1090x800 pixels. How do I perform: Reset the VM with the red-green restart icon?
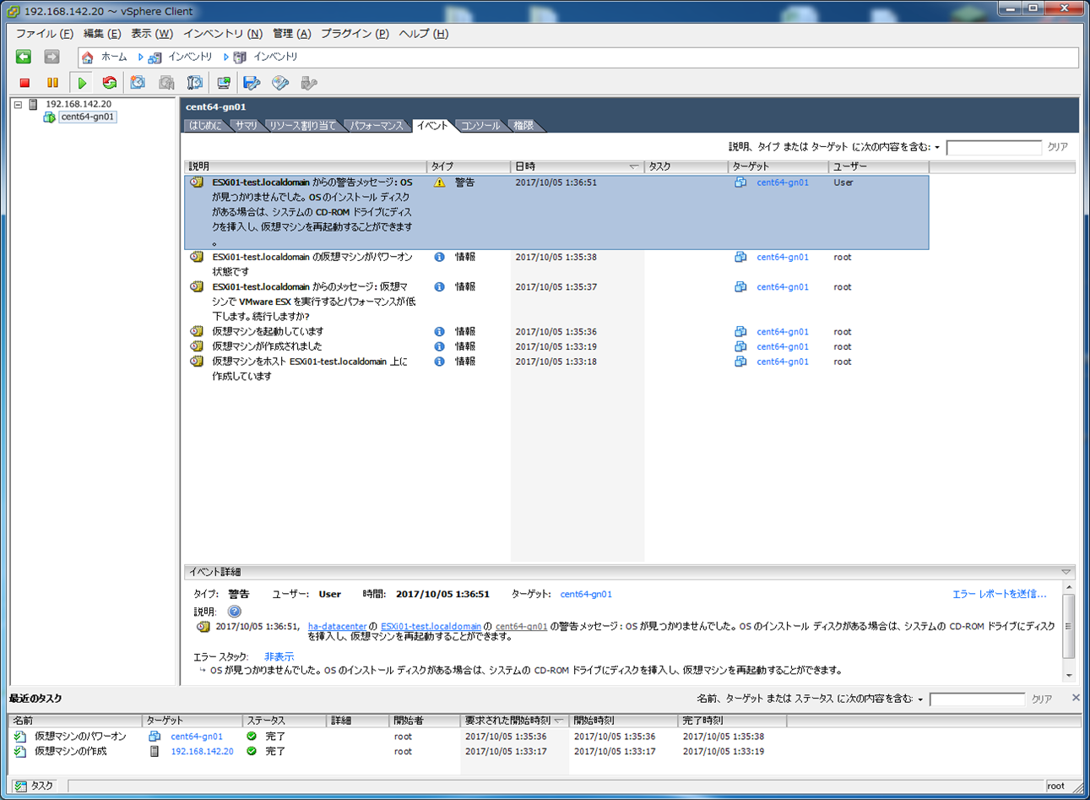109,83
